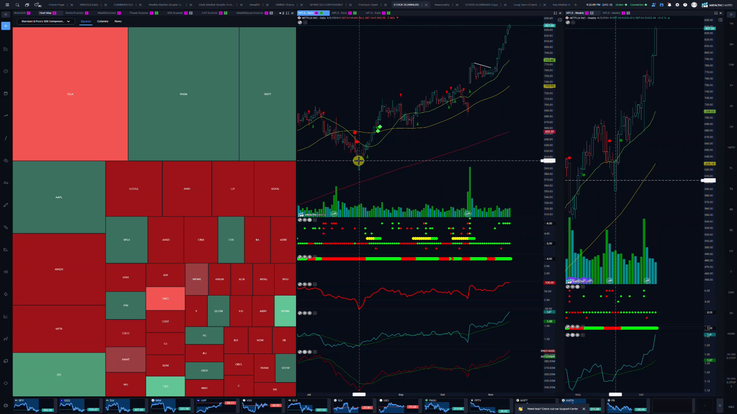
Task: Hide indicators via eye icon on NFLX Weekly chart
Action: pyautogui.click(x=568, y=23)
